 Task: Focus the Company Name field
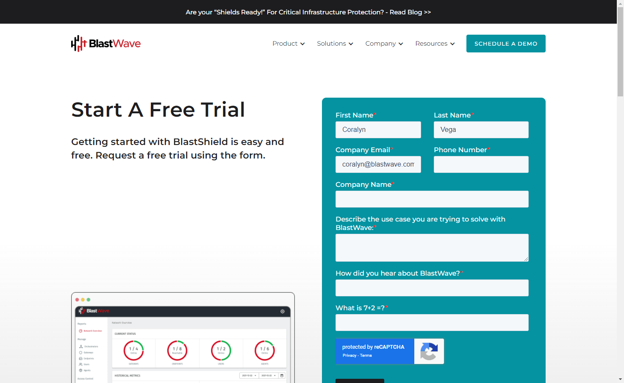point(432,199)
